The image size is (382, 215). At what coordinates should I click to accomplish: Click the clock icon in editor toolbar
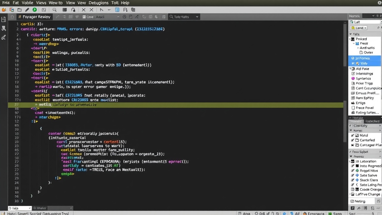click(124, 17)
